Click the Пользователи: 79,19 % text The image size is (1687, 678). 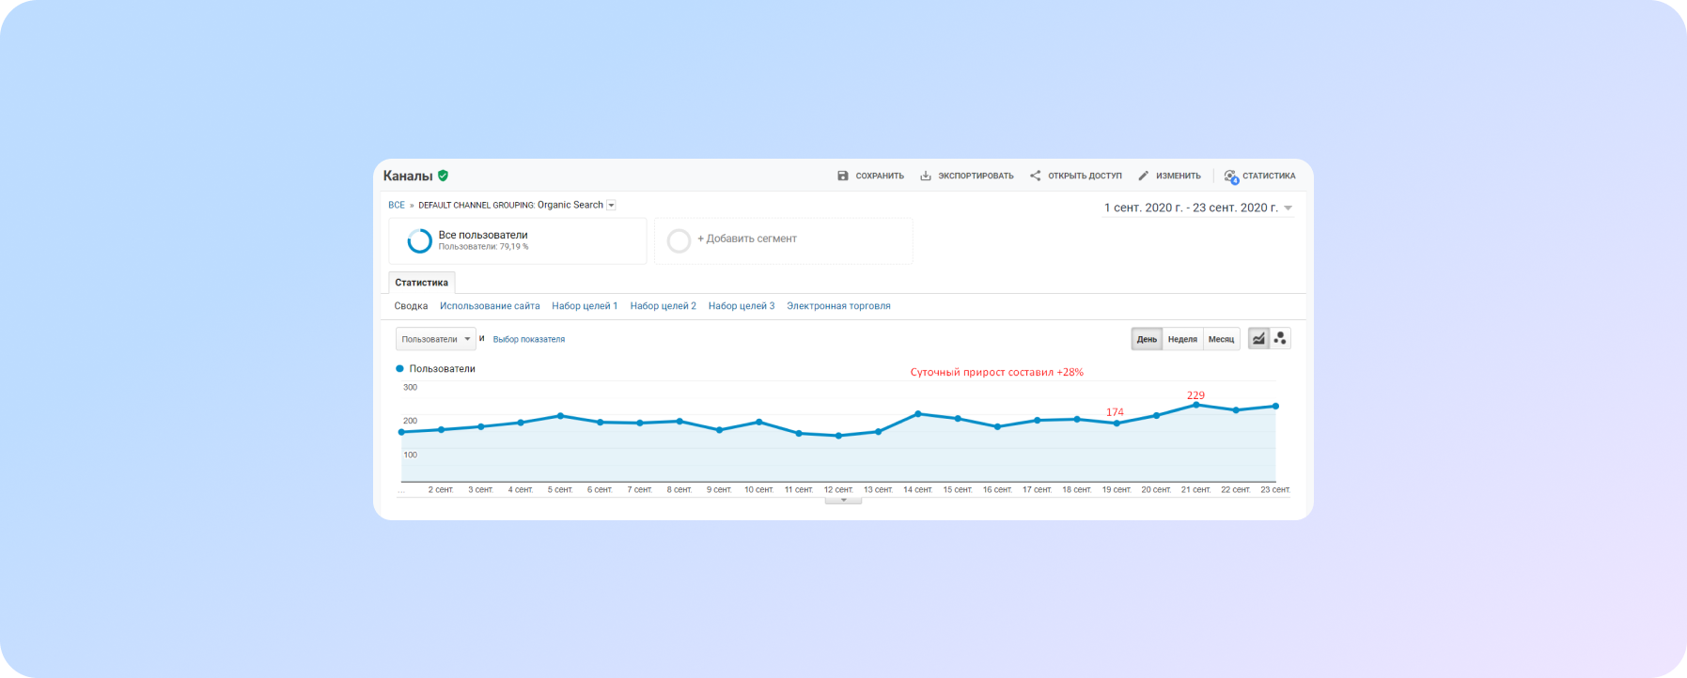pyautogui.click(x=483, y=247)
